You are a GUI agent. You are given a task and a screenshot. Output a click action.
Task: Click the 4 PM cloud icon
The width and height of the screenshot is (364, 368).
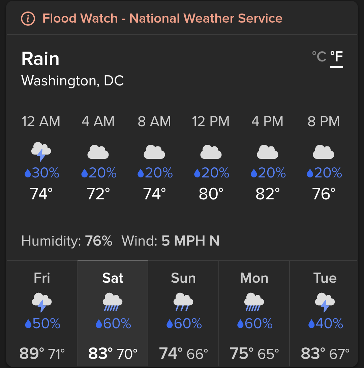point(268,152)
